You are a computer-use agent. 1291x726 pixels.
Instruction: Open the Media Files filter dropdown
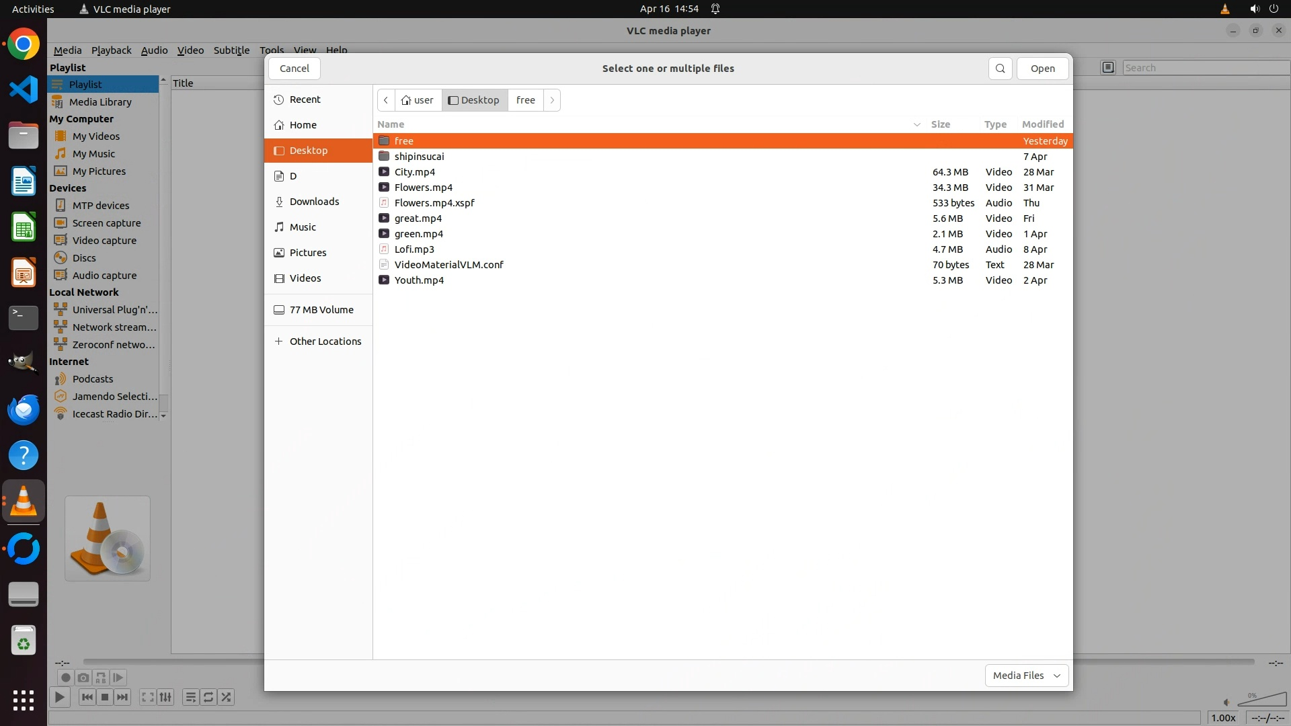[1026, 676]
